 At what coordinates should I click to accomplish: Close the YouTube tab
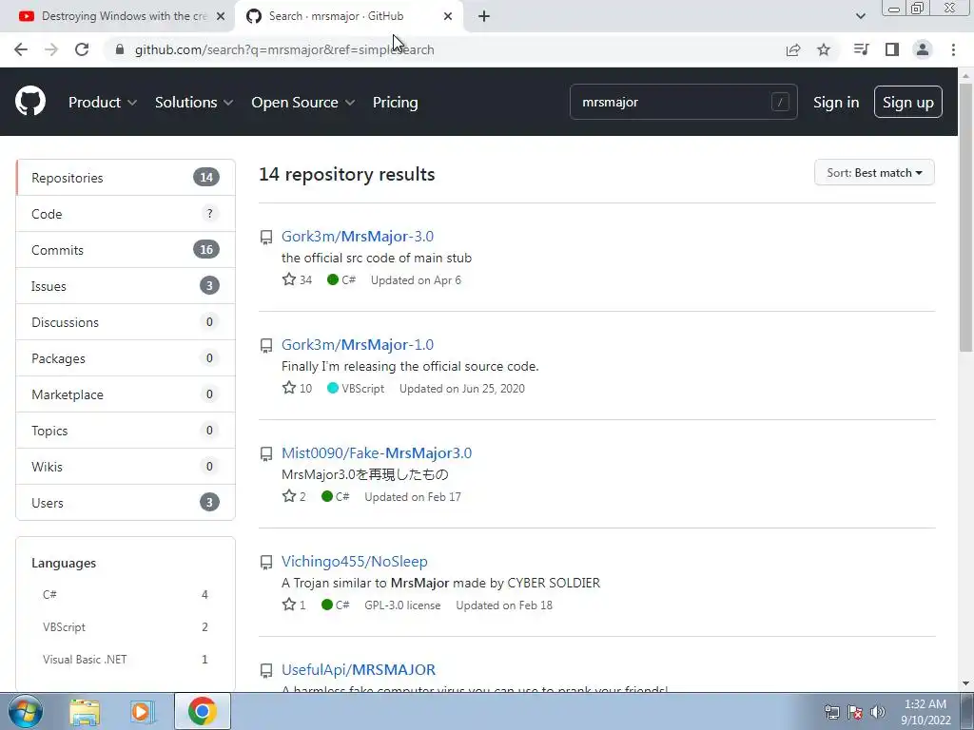pos(221,16)
